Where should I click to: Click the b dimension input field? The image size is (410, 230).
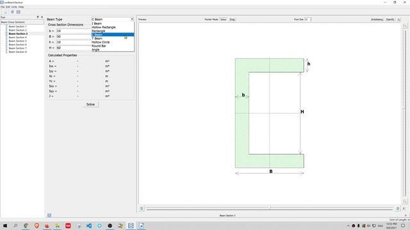click(74, 31)
